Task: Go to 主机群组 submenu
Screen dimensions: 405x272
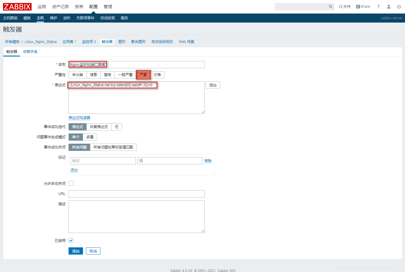Action: click(x=10, y=18)
